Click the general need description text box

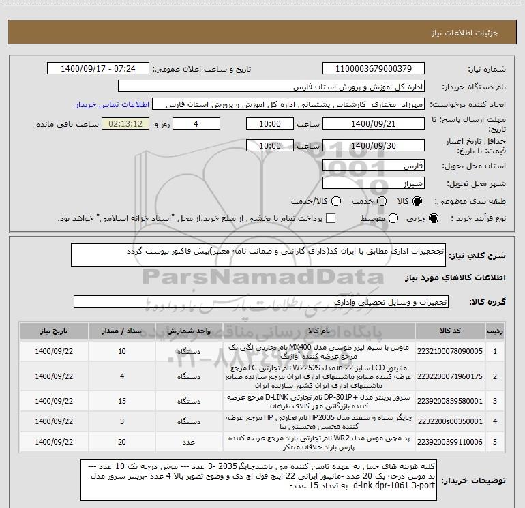click(x=258, y=255)
